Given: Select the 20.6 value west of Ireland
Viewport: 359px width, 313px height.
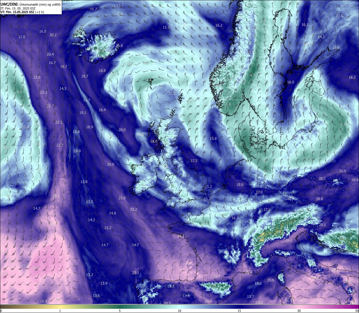Looking at the screenshot, I should click(x=111, y=165).
